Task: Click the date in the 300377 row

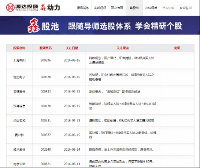Action: pyautogui.click(x=72, y=135)
